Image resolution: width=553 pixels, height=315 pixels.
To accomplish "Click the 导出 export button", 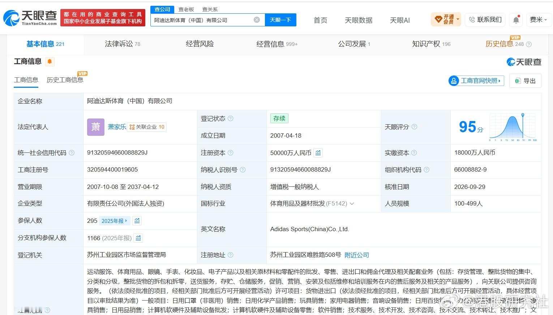I will [x=525, y=81].
